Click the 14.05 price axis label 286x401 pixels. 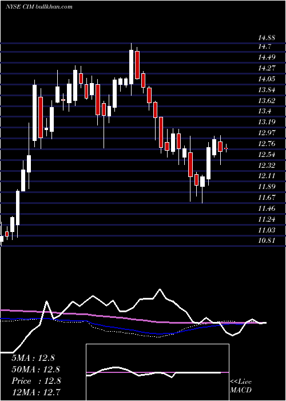(267, 79)
